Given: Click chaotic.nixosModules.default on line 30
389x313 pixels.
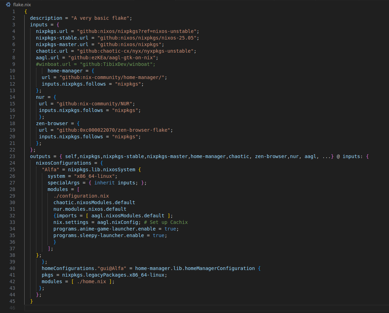Looking at the screenshot, I should point(94,202).
